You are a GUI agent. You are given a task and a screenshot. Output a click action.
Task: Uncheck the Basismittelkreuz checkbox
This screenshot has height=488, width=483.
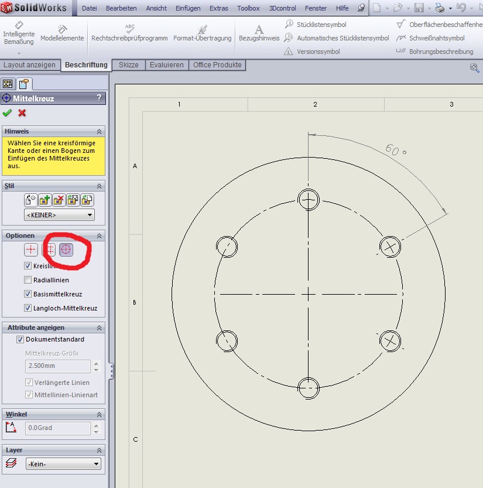28,294
